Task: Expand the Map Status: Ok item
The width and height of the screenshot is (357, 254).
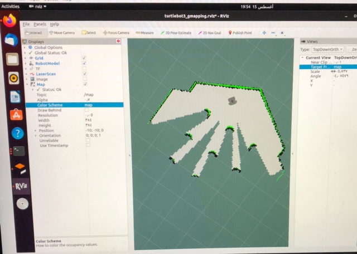Action: pos(33,90)
